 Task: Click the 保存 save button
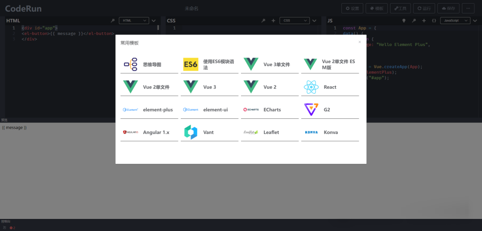click(448, 8)
